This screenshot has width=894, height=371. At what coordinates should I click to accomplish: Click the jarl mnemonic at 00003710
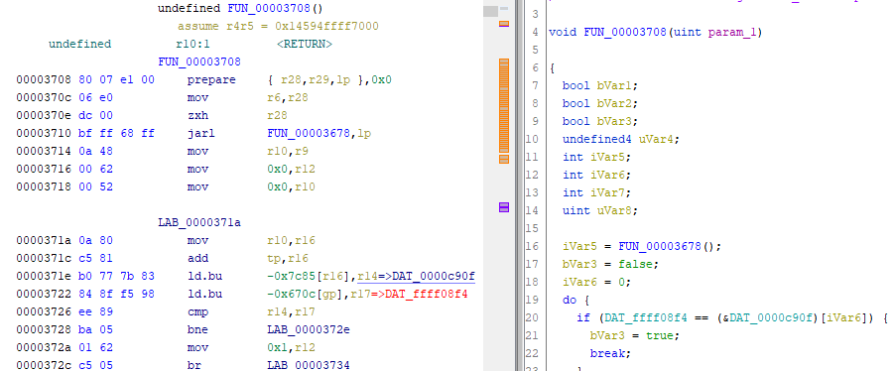tap(200, 134)
